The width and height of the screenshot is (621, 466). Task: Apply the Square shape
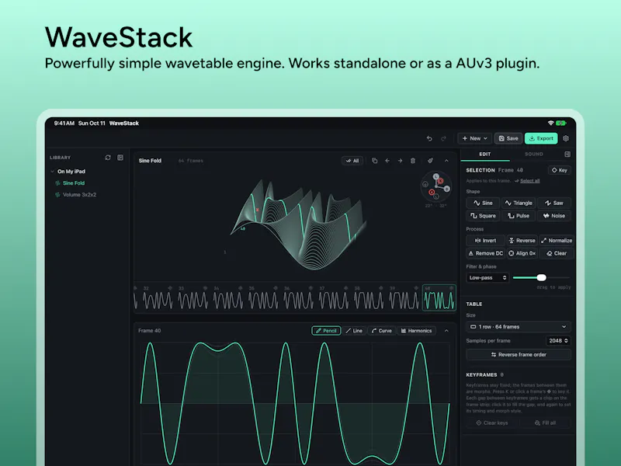pos(483,216)
